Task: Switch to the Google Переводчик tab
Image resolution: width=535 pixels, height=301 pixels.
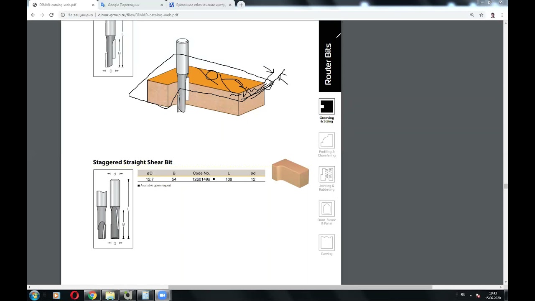Action: [x=132, y=5]
